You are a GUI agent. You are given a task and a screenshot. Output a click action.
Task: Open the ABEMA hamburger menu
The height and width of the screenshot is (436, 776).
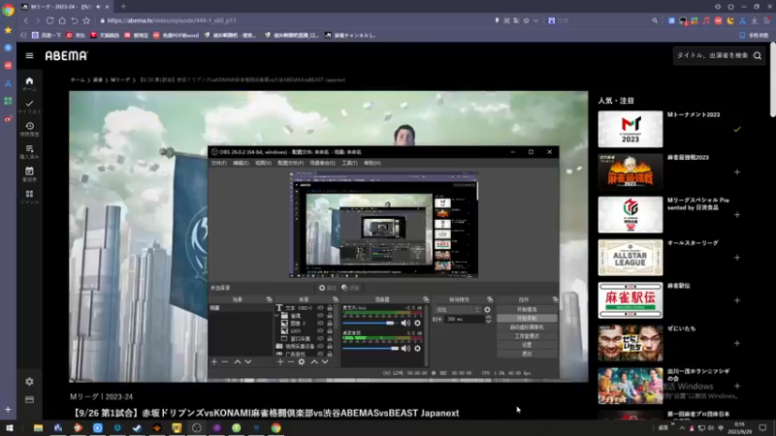(29, 56)
